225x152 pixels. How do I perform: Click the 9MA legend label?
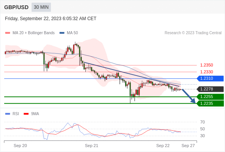point(35,114)
